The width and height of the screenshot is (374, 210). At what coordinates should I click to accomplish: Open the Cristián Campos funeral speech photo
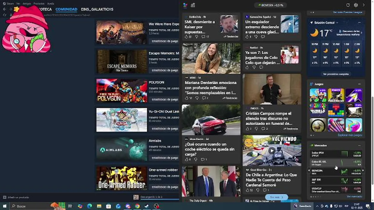click(272, 89)
